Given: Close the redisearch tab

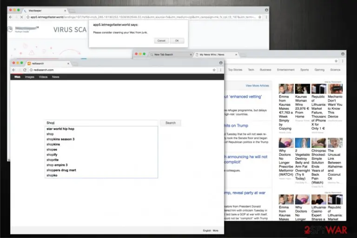Looking at the screenshot, I should coord(68,64).
